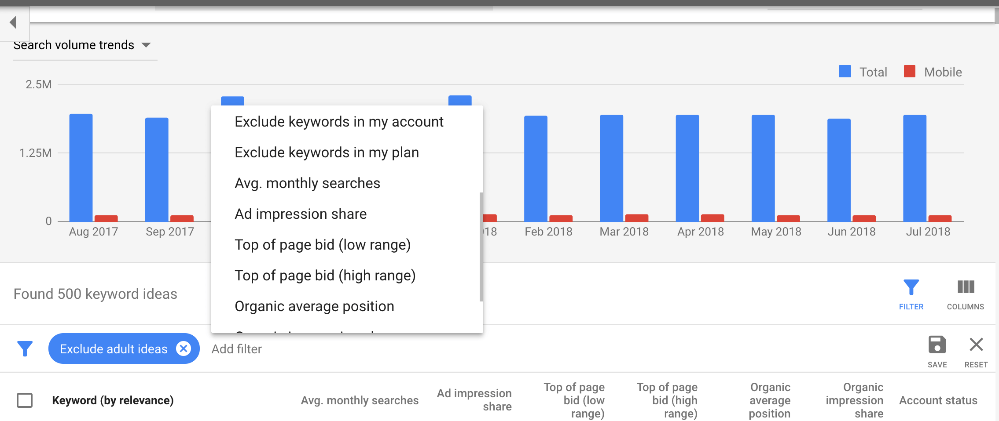Image resolution: width=999 pixels, height=421 pixels.
Task: Open the COLUMNS chooser icon
Action: (x=966, y=287)
